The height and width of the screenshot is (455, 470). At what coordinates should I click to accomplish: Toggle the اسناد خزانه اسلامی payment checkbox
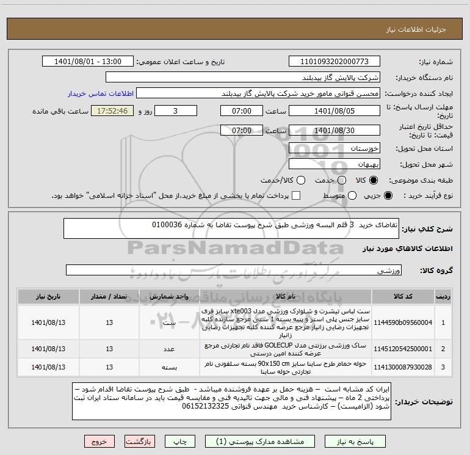click(296, 195)
